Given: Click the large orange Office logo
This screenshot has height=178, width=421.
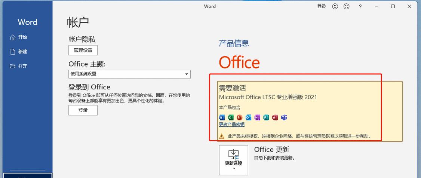Looking at the screenshot, I should point(239,62).
